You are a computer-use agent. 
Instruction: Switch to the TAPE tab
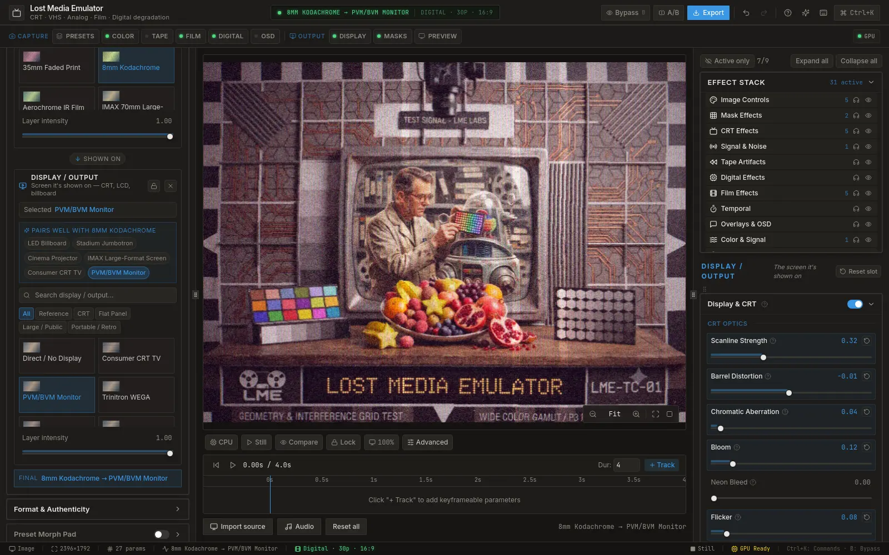point(156,36)
